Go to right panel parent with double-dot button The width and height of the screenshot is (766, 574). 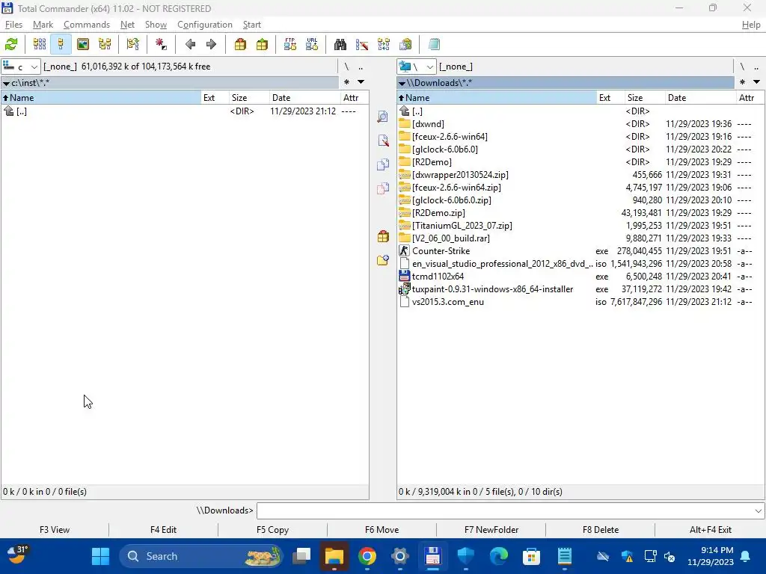click(756, 67)
